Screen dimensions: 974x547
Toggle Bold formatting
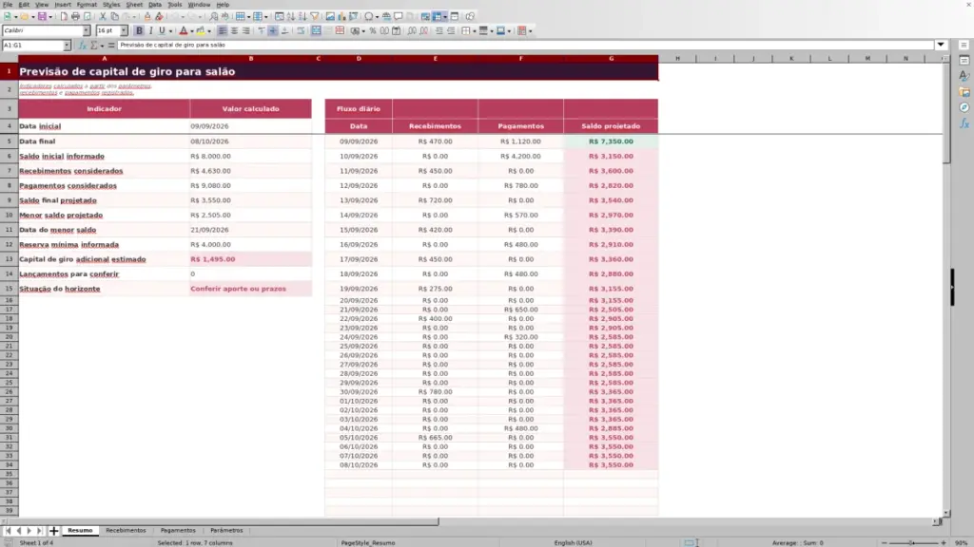click(x=139, y=30)
